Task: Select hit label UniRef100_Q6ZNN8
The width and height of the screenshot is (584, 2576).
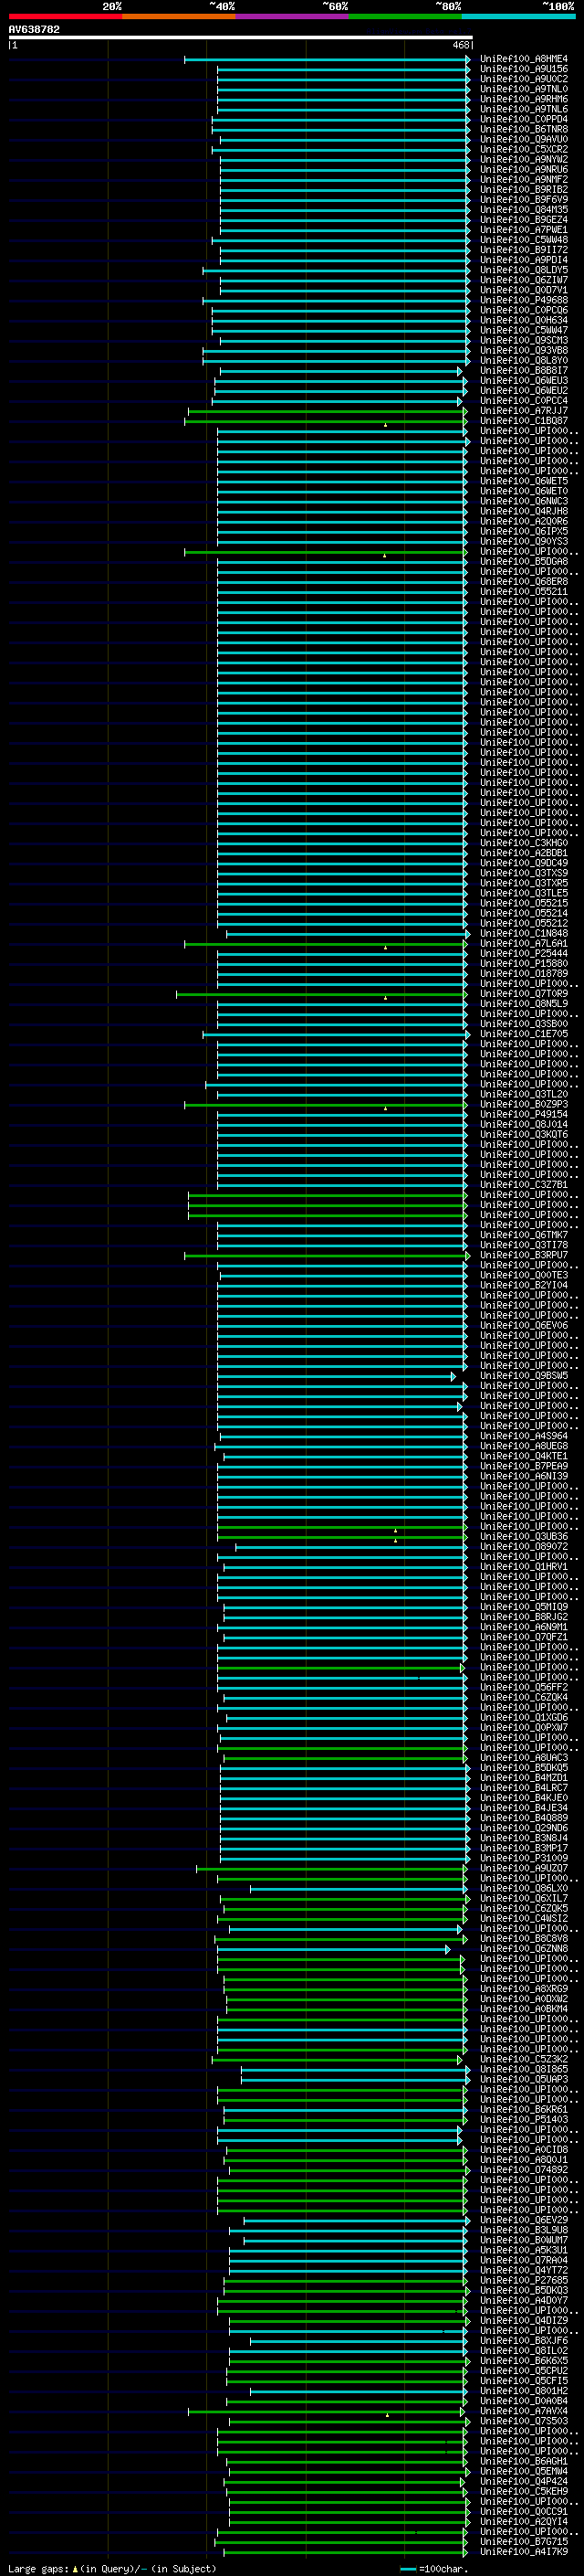Action: coord(523,1949)
